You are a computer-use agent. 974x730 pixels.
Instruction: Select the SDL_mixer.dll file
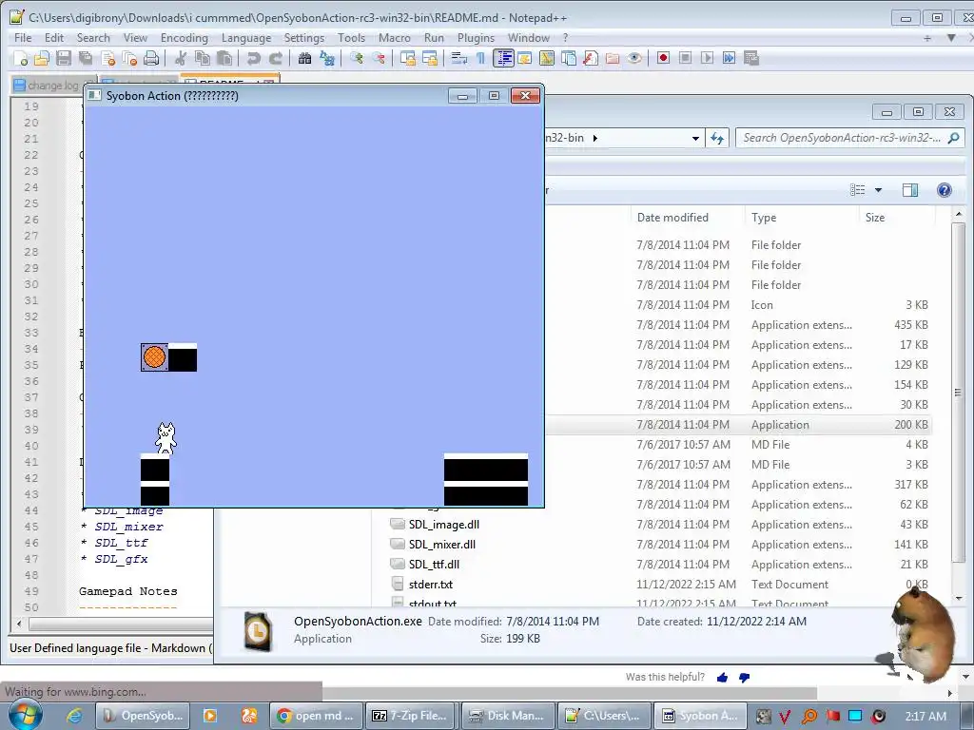point(441,545)
